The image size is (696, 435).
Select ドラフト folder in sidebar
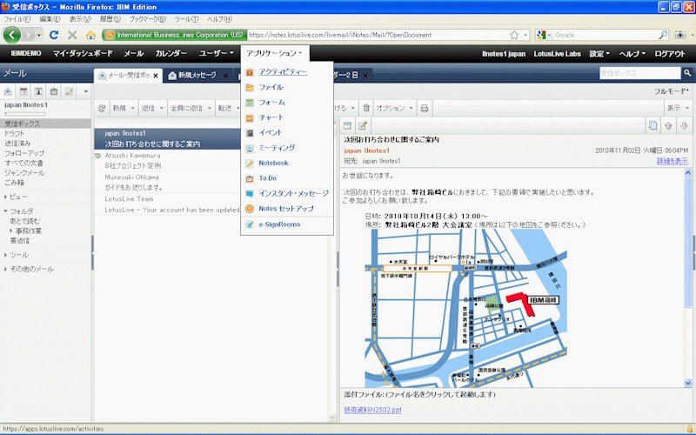[14, 134]
